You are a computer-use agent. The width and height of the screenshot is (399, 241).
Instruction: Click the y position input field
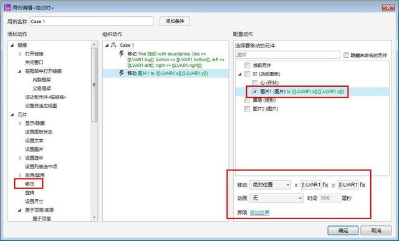point(348,185)
